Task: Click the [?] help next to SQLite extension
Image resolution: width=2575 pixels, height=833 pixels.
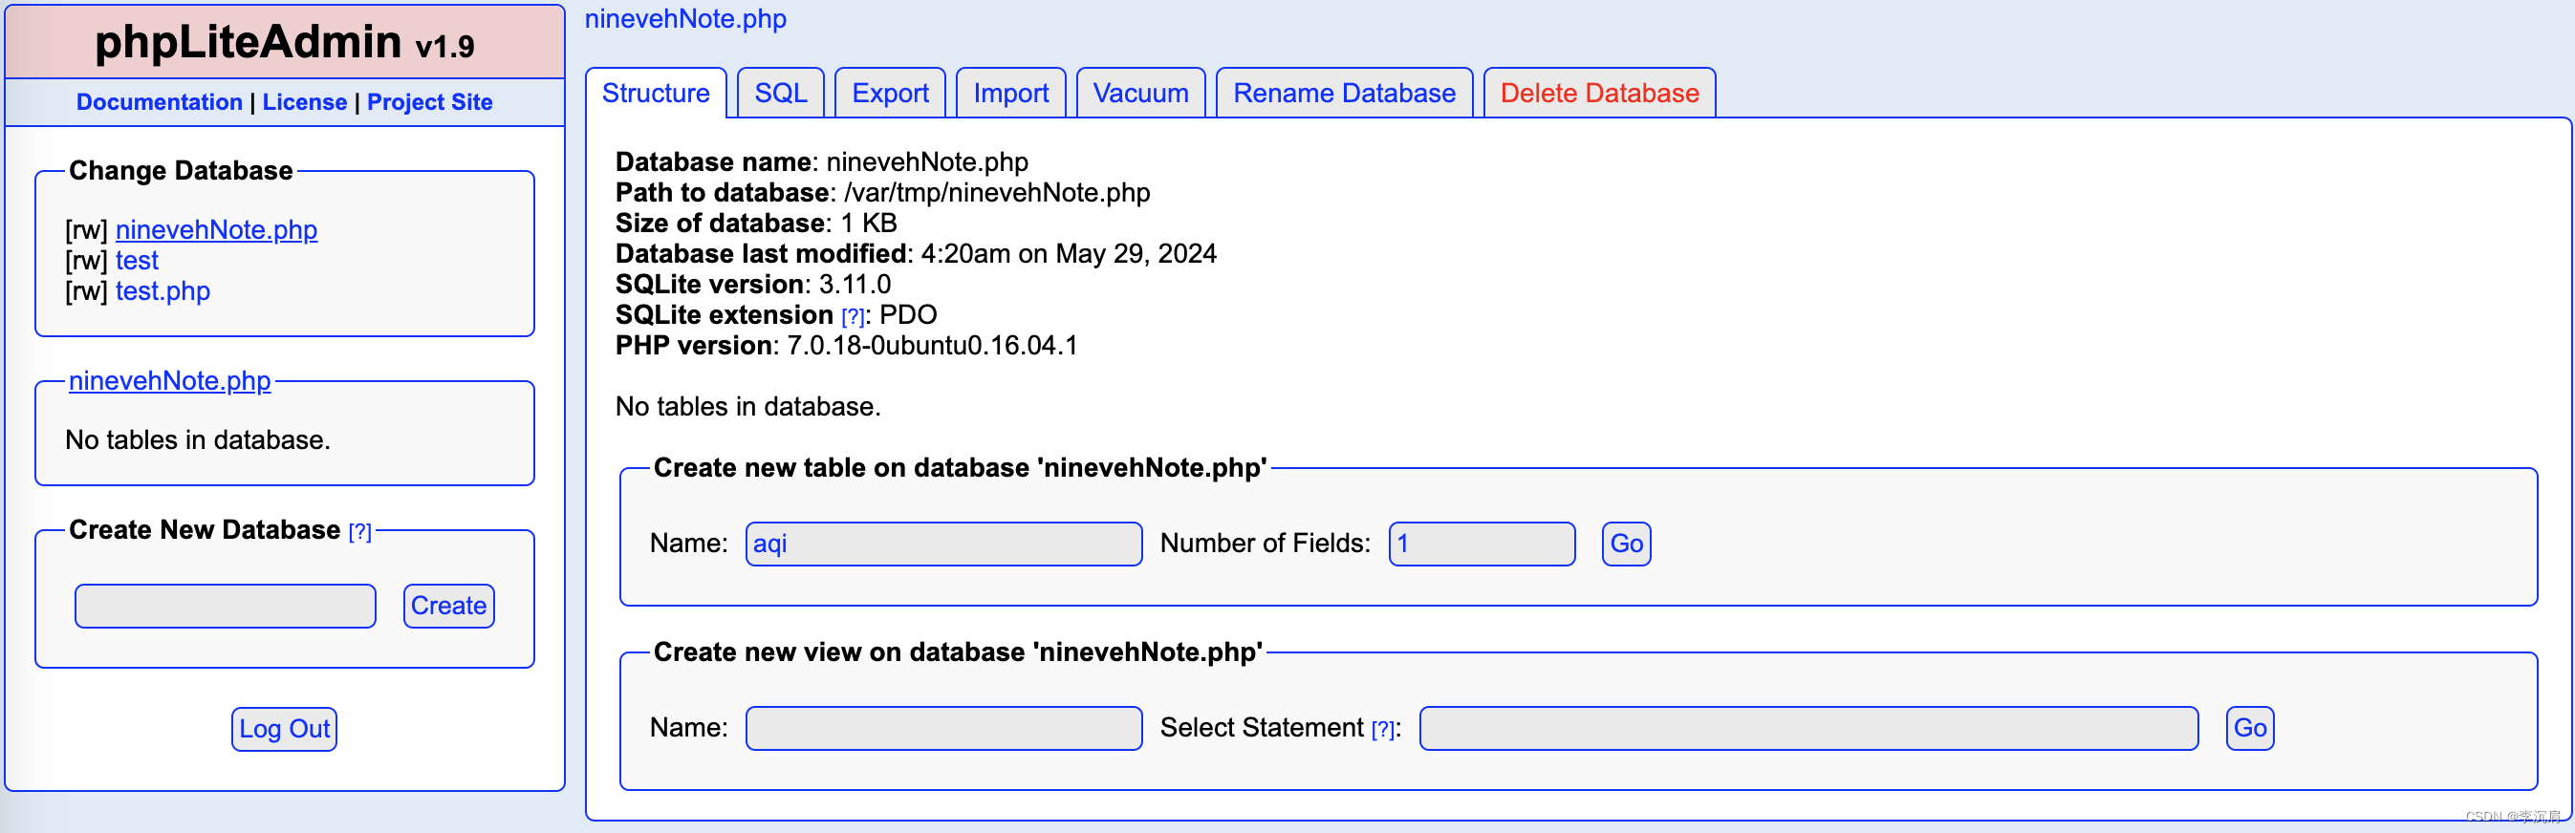Action: (x=853, y=316)
